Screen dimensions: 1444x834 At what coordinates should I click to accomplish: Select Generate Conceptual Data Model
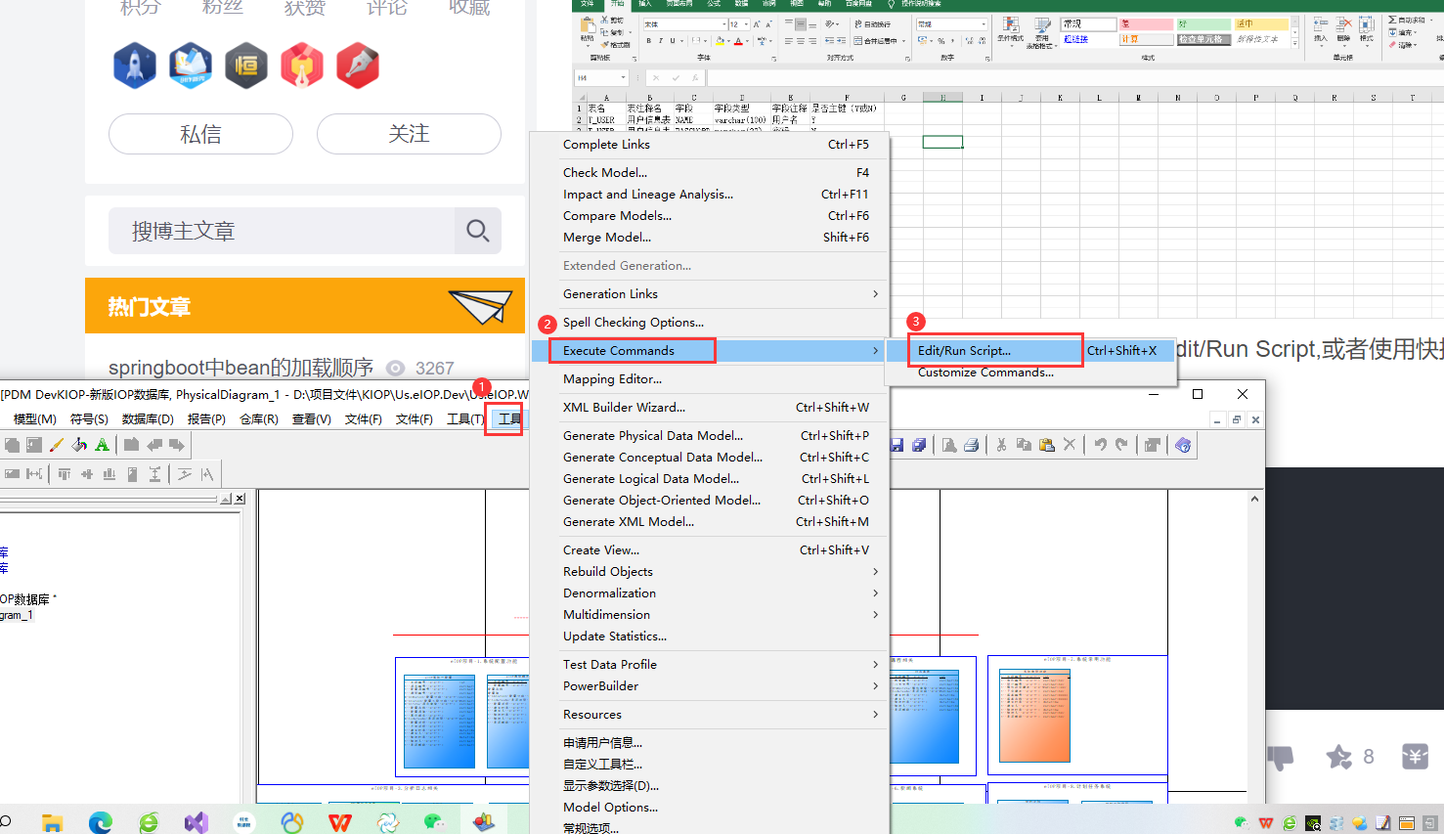663,457
